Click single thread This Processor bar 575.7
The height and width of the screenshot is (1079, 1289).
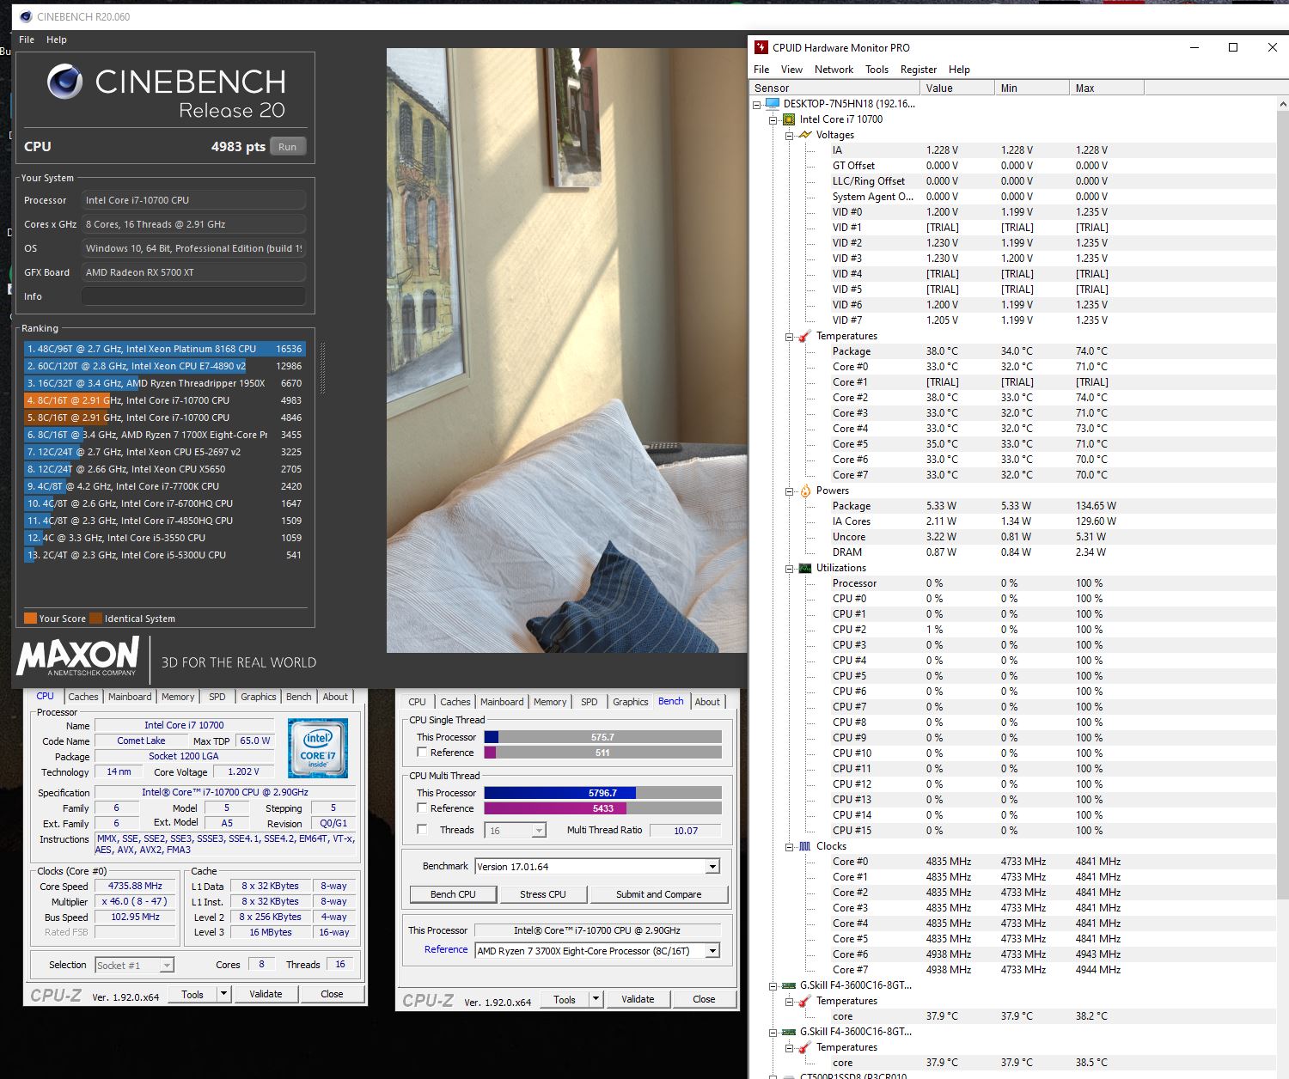(x=602, y=737)
